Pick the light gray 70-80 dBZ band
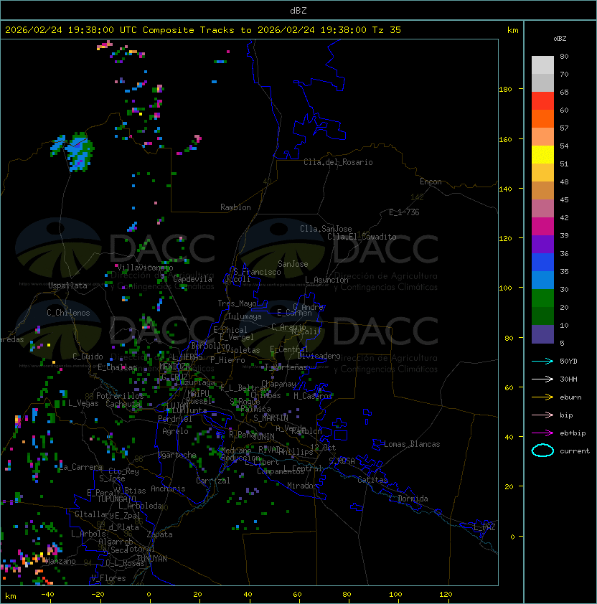 click(x=542, y=65)
